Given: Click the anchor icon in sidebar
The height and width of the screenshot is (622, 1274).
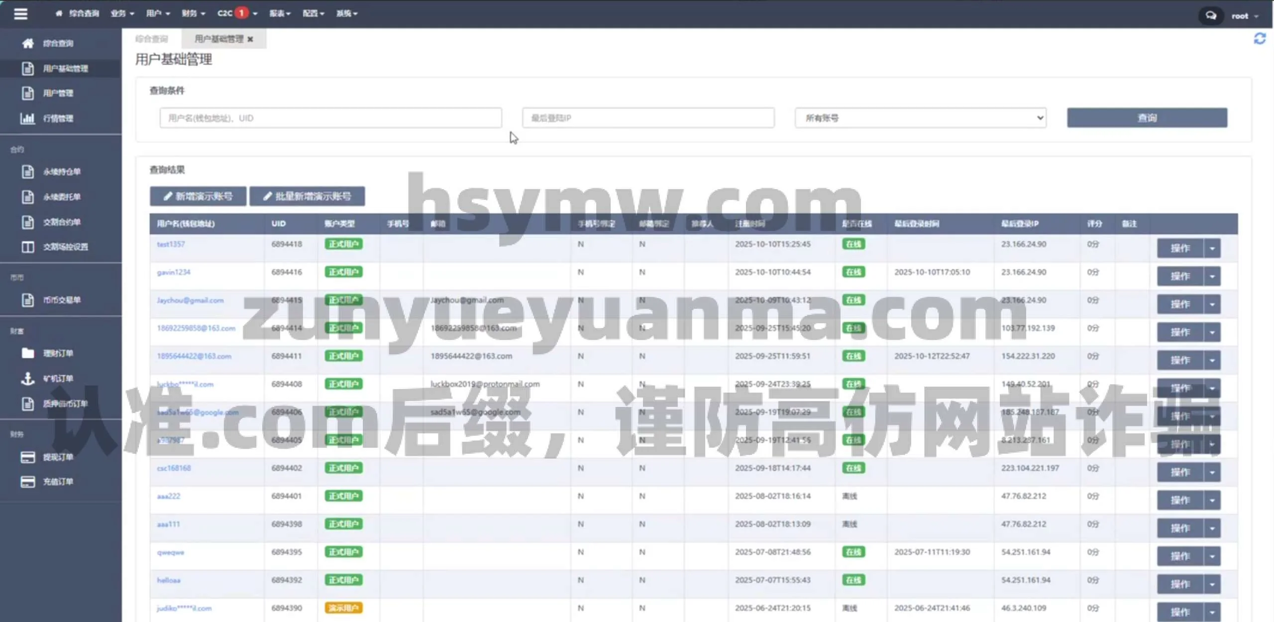Looking at the screenshot, I should [28, 379].
